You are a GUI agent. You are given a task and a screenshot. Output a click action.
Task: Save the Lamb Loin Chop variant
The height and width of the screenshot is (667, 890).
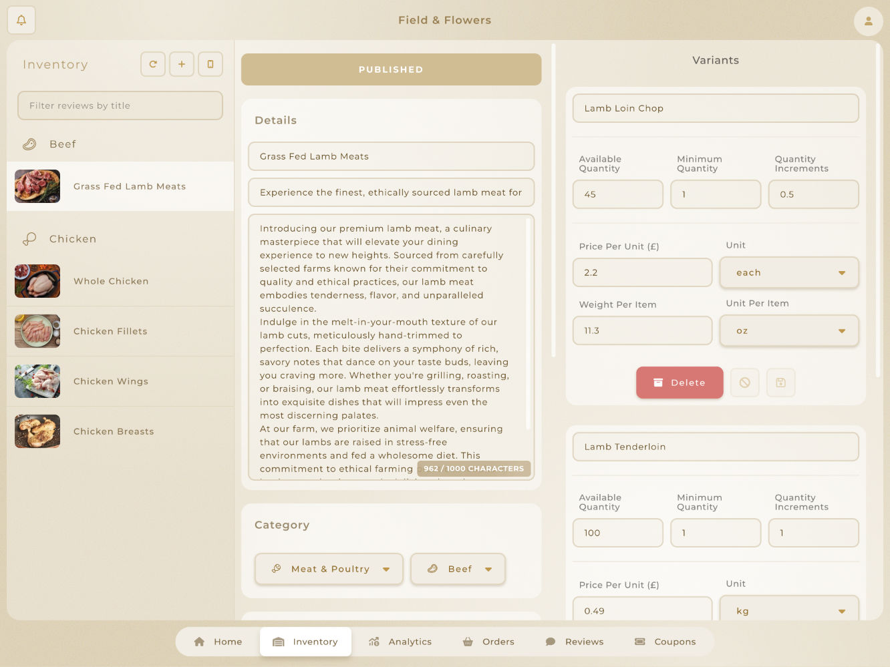click(780, 383)
